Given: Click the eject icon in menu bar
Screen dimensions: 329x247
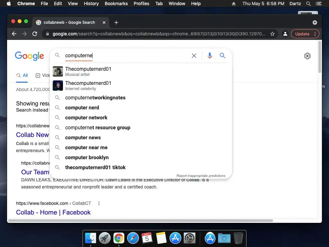Looking at the screenshot, I should pyautogui.click(x=234, y=4).
